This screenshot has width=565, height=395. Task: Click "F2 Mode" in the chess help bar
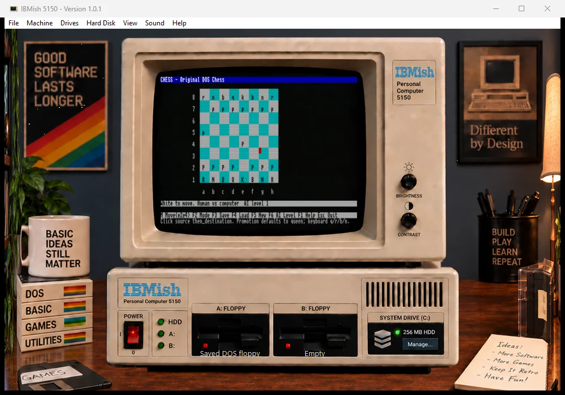tap(201, 215)
